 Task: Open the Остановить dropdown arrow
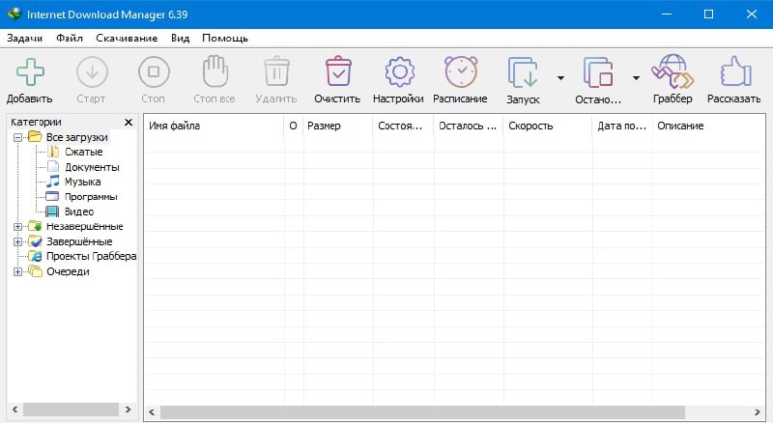tap(636, 78)
